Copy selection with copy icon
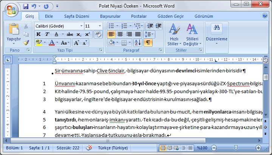 pos(26,34)
